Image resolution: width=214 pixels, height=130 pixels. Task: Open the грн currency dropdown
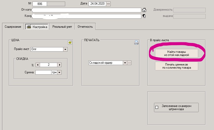point(59,73)
